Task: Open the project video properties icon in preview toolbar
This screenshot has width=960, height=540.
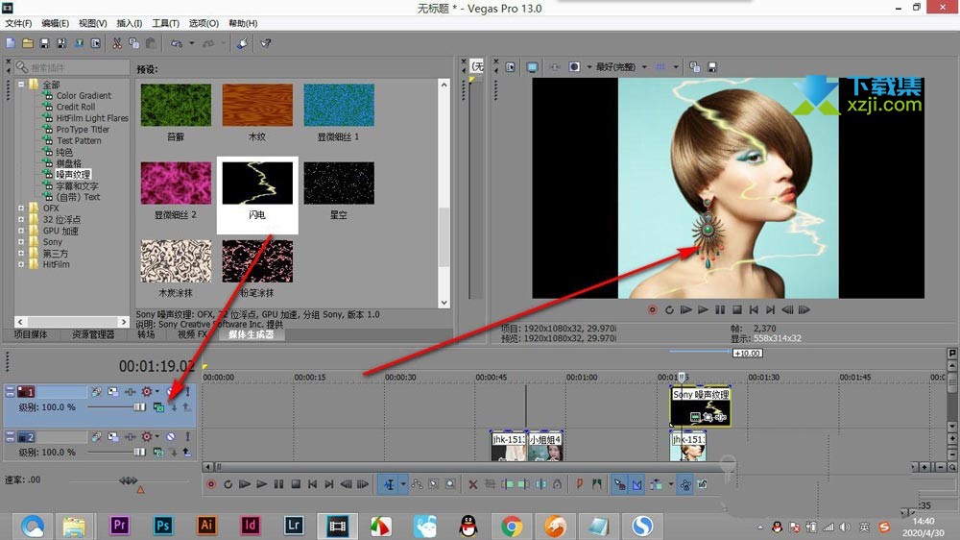Action: pos(510,67)
